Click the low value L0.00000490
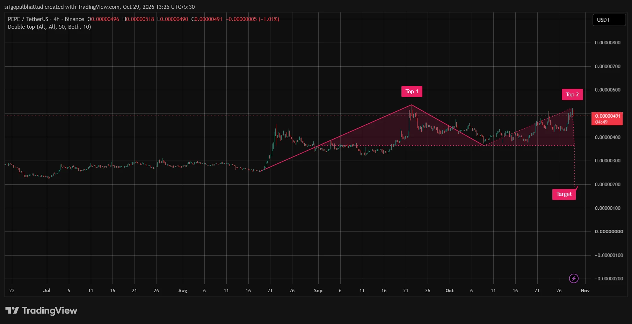This screenshot has height=324, width=632. (173, 19)
